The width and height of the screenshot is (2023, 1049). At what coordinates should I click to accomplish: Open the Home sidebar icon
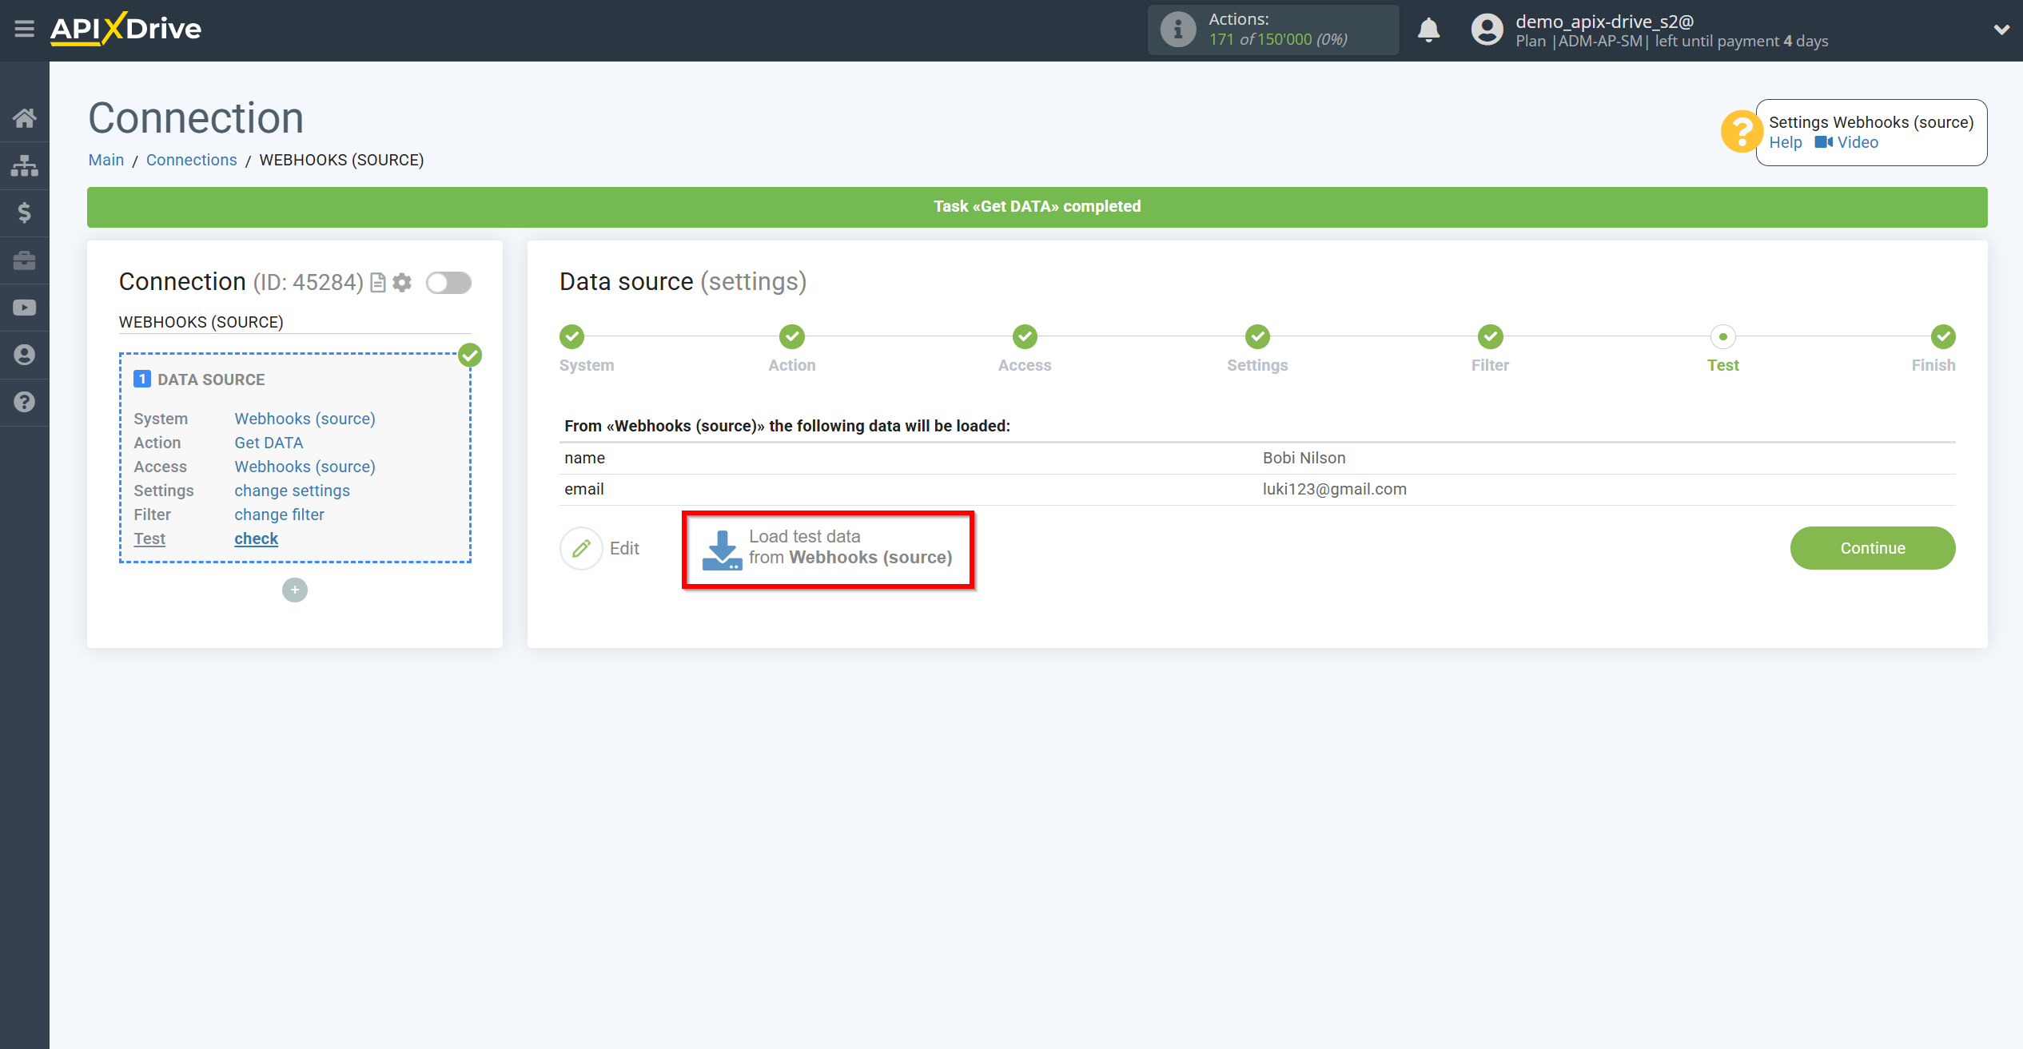point(24,118)
